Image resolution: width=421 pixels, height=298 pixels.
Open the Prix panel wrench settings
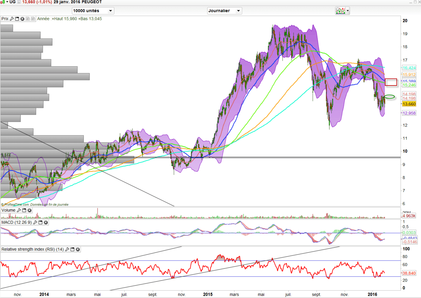12,19
